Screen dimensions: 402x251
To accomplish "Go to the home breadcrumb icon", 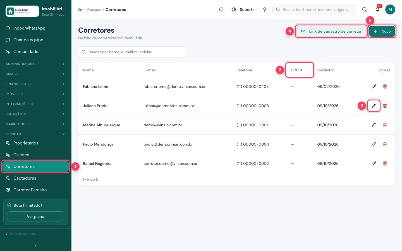I will pos(80,9).
